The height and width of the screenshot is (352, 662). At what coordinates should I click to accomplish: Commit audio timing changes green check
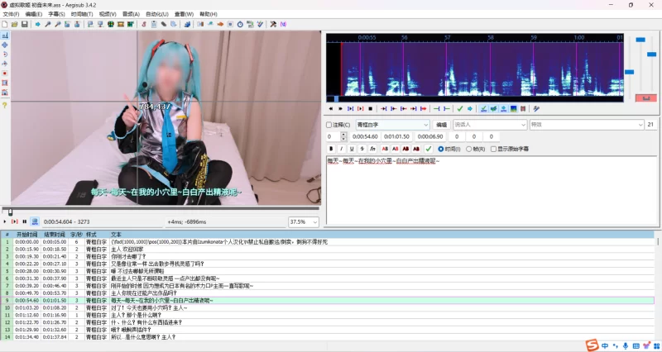point(460,109)
